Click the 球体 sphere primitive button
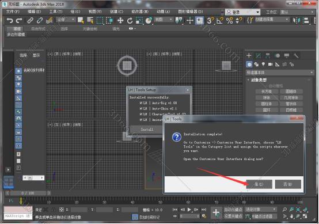The width and height of the screenshot is (319, 224). pyautogui.click(x=267, y=98)
